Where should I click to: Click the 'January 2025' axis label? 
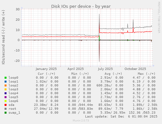[46, 69]
